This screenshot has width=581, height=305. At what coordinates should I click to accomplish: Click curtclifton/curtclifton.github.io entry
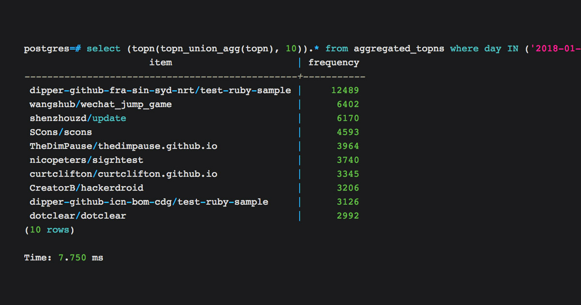tap(123, 174)
